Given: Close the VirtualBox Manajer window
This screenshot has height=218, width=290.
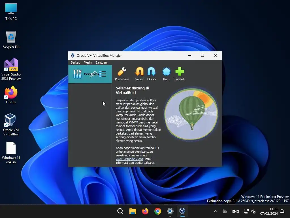Looking at the screenshot, I should (x=216, y=55).
